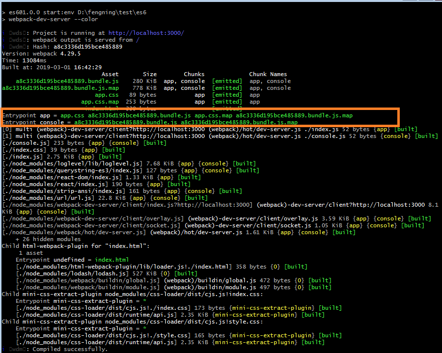Click the querystring-es3/index.js module line

coord(131,170)
